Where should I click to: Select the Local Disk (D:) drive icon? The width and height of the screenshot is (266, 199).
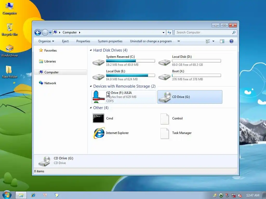tap(164, 62)
